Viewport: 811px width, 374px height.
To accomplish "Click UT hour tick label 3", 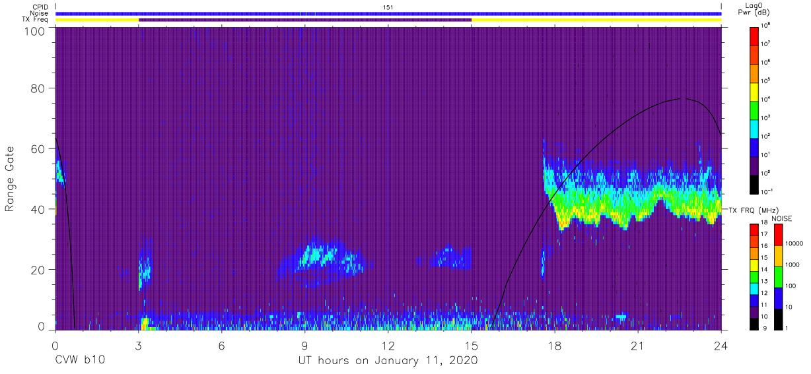I will click(x=139, y=346).
